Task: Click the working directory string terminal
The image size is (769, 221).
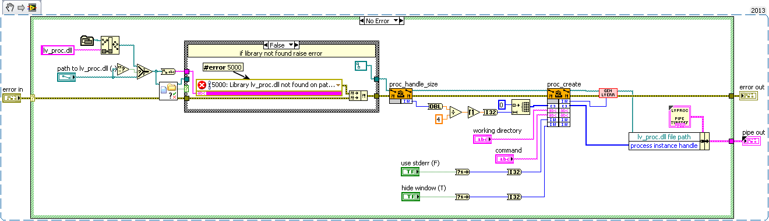Action: 482,139
